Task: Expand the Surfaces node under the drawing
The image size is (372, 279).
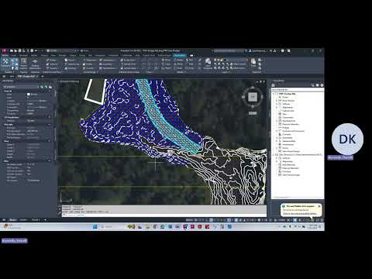Action: 277,104
